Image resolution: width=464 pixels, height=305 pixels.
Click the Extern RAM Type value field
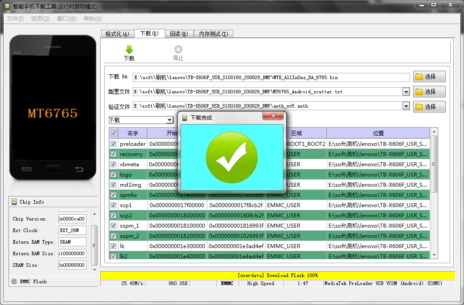[x=73, y=242]
